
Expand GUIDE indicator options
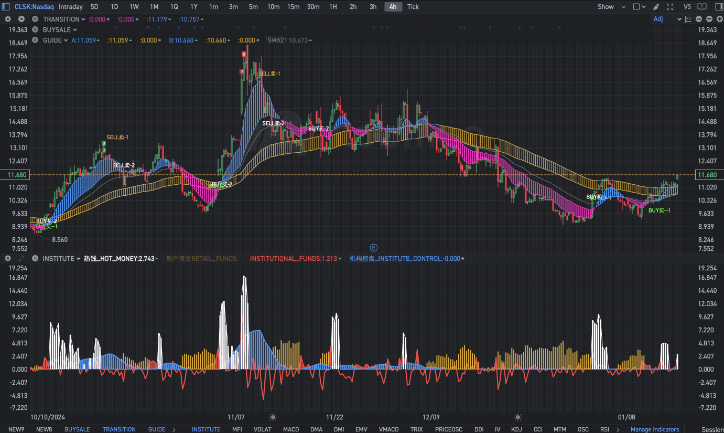[66, 40]
